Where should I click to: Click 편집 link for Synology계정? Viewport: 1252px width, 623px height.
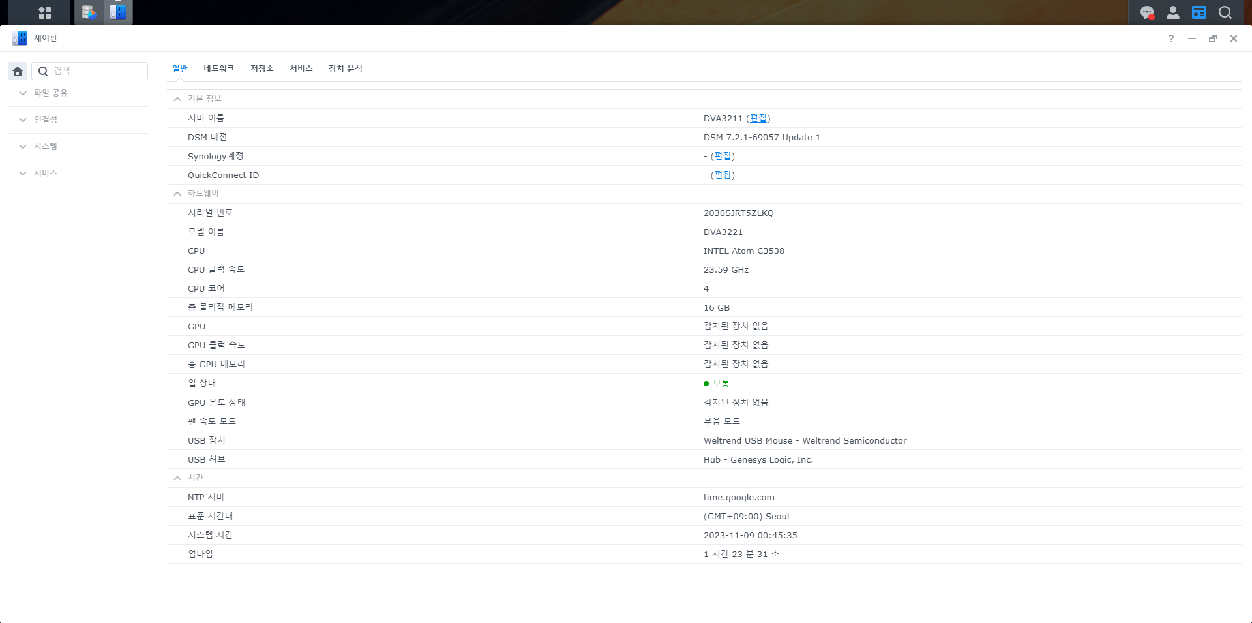click(723, 156)
